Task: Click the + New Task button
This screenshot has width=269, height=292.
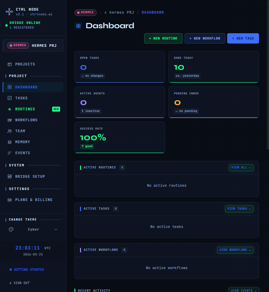Action: (x=243, y=38)
